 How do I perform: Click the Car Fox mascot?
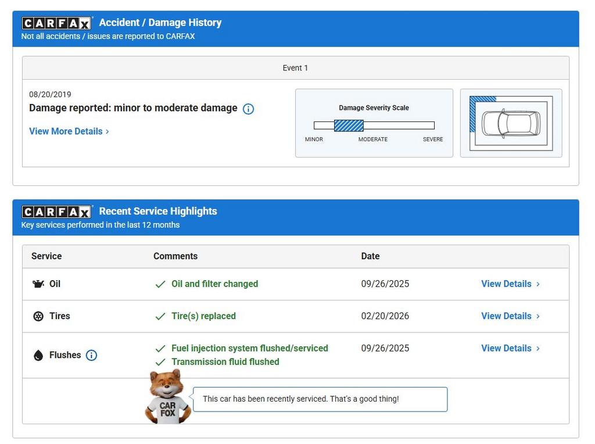pyautogui.click(x=167, y=397)
